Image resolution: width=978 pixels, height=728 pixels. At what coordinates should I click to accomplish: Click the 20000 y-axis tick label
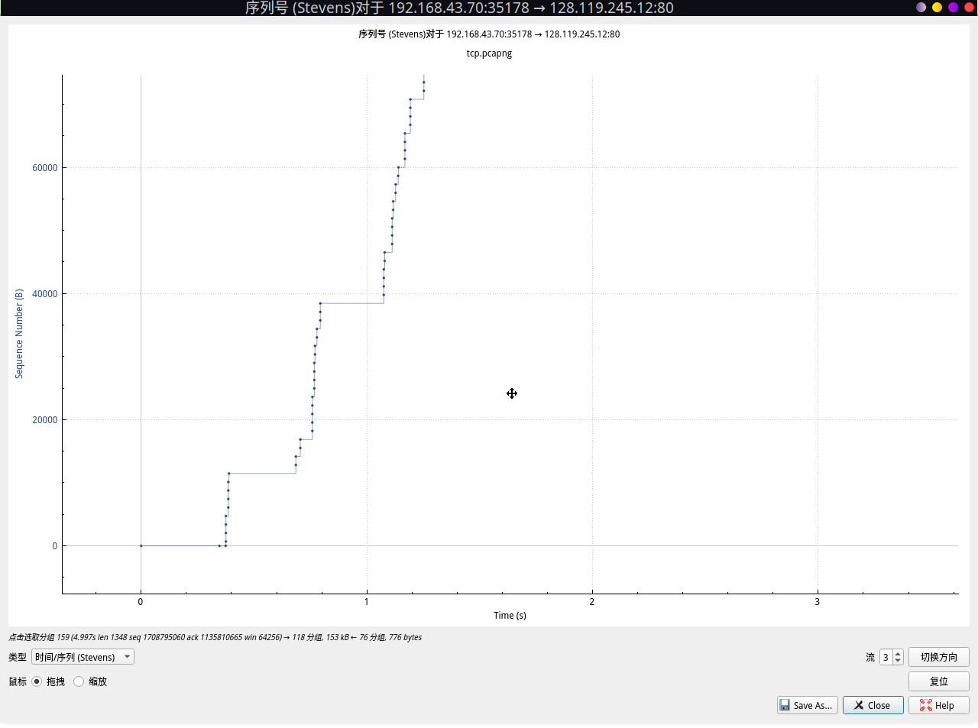coord(44,420)
